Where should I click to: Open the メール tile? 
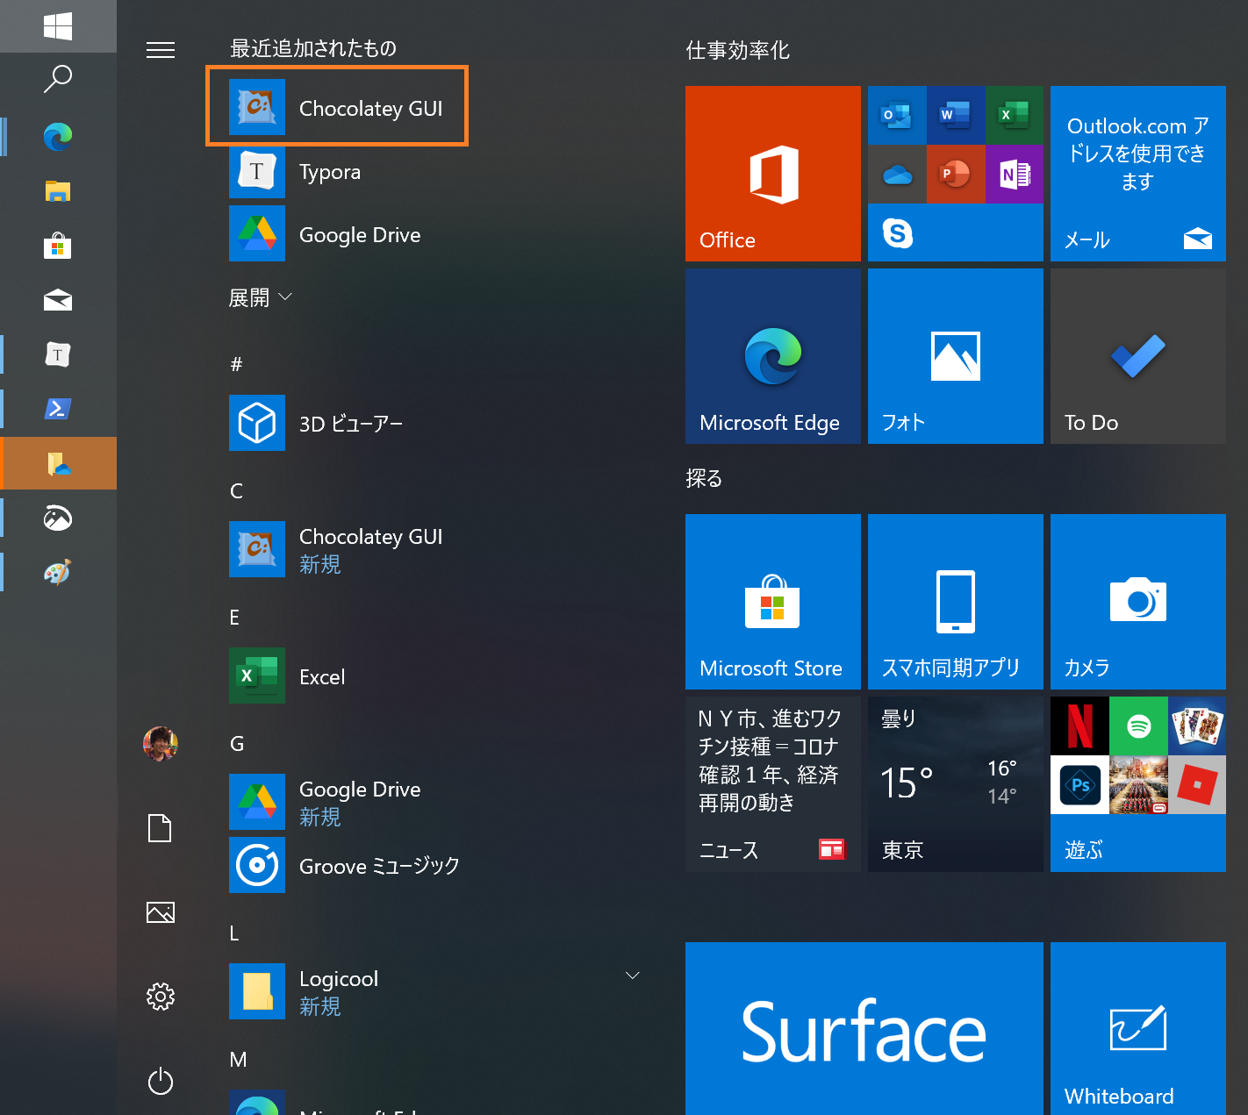point(1138,174)
